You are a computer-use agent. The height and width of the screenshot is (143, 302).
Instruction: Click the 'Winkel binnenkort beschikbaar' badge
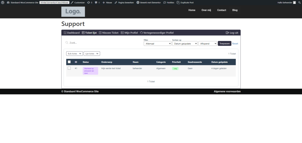point(54,2)
